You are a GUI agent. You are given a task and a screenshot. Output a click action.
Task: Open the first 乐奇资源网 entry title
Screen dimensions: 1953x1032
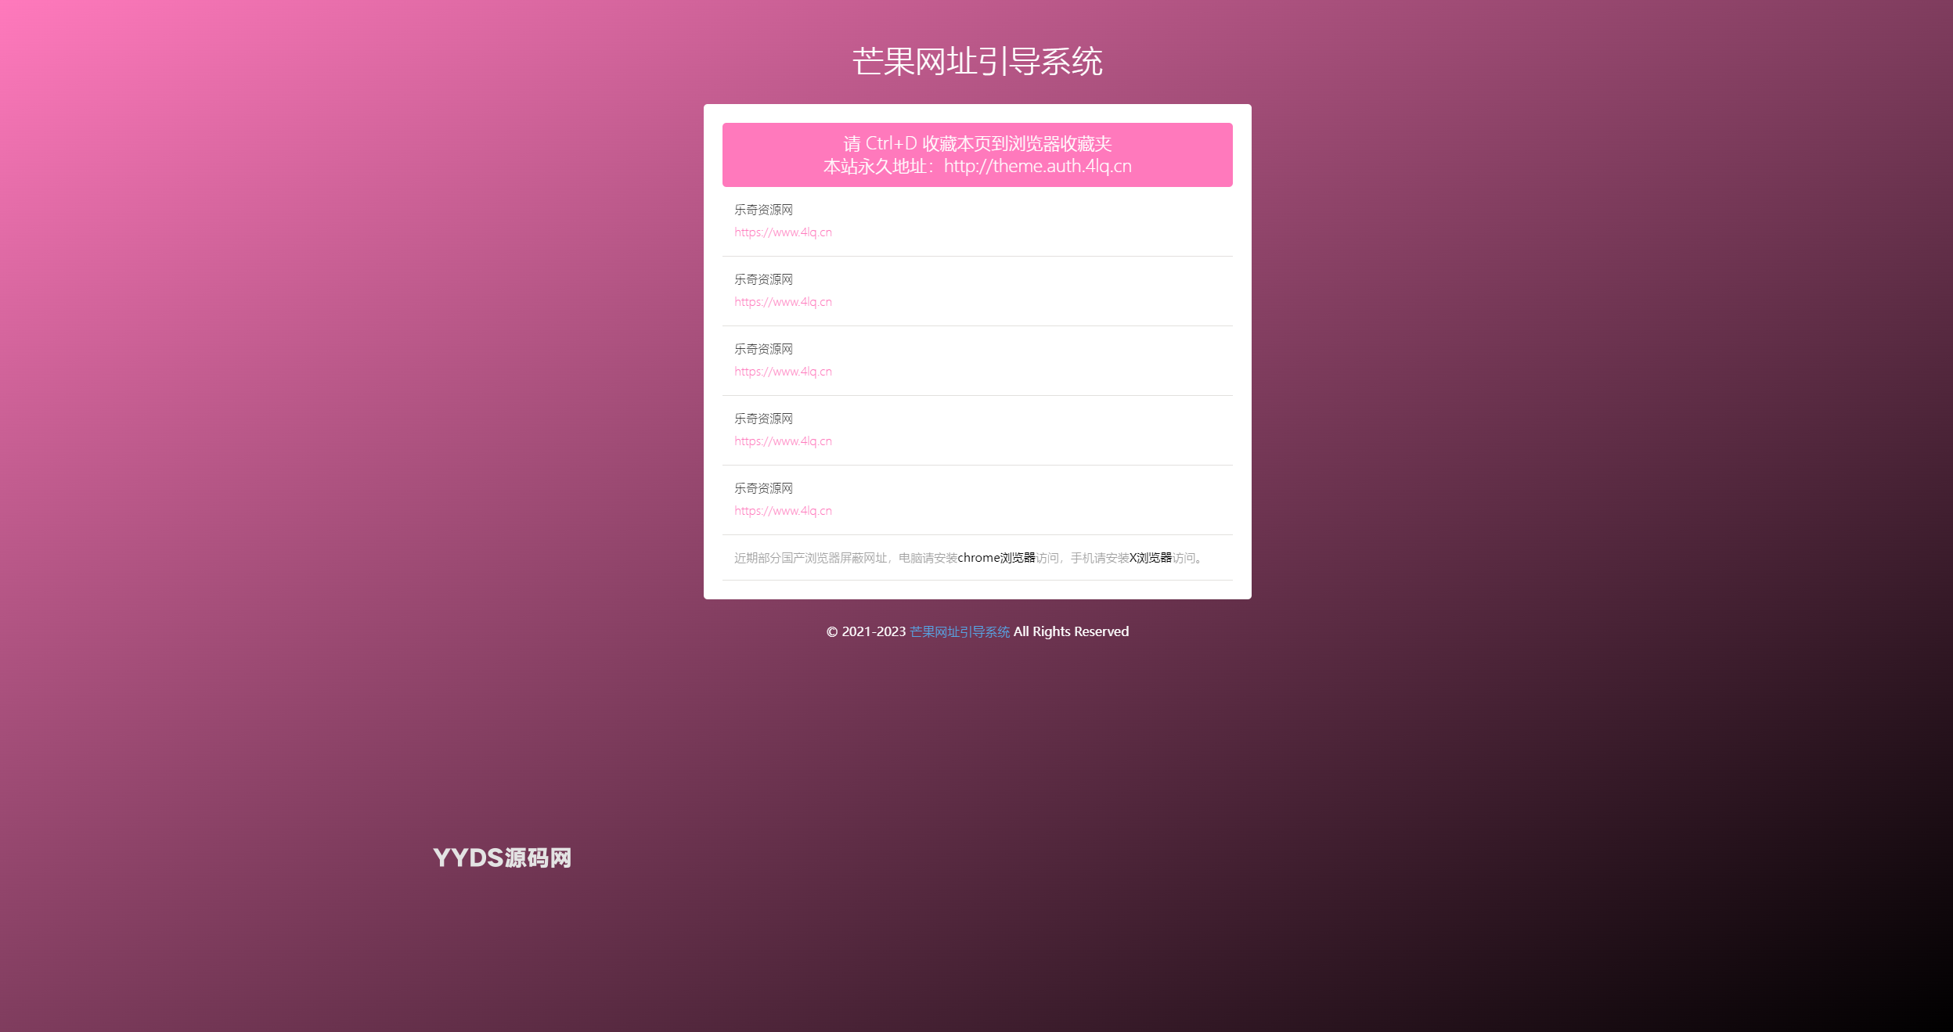coord(763,210)
